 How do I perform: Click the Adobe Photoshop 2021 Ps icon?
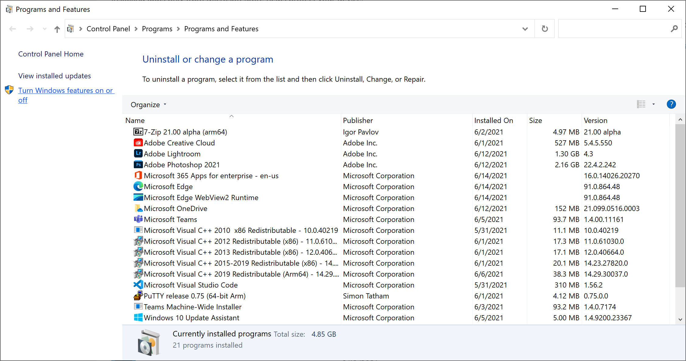coord(138,165)
